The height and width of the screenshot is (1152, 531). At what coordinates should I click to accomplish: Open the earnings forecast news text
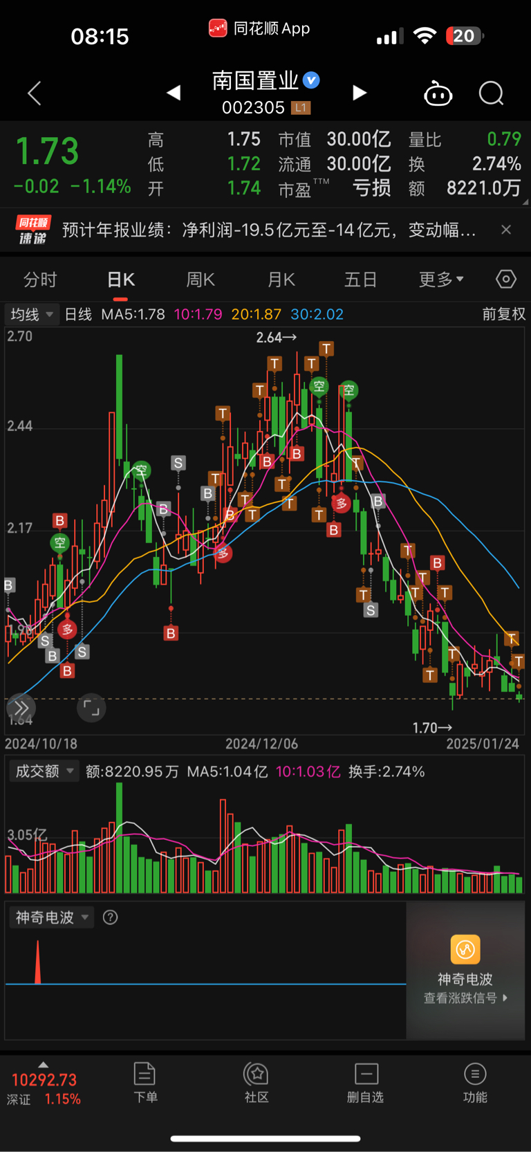click(x=269, y=230)
